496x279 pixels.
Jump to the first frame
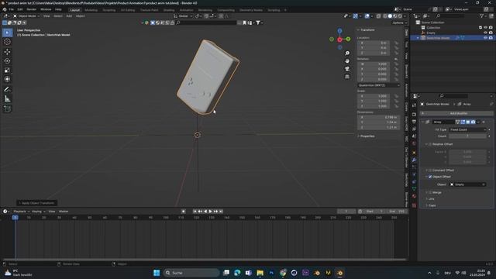[x=195, y=212]
